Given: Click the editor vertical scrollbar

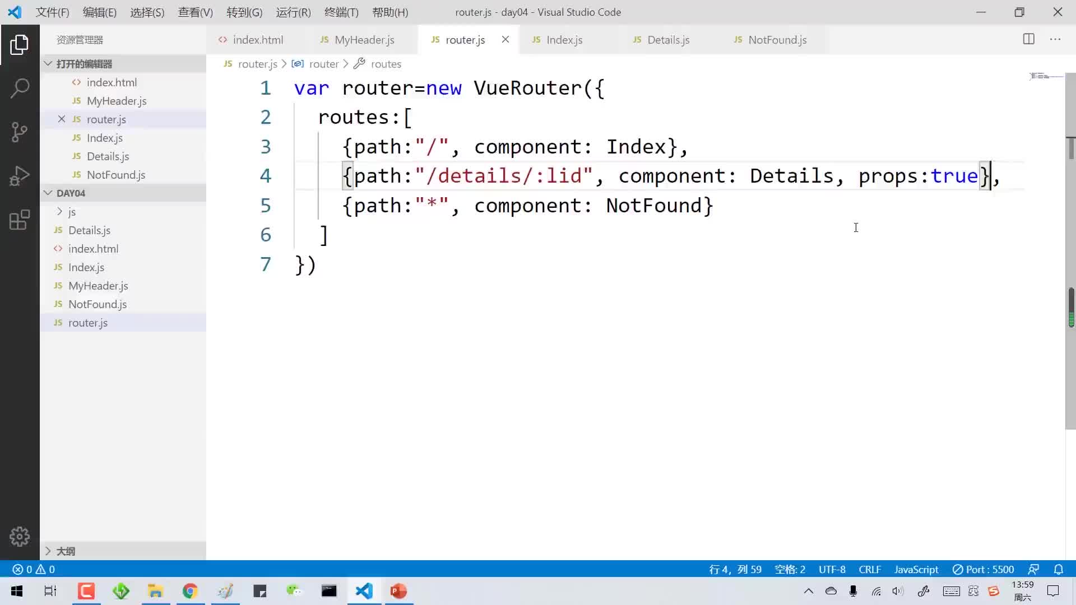Looking at the screenshot, I should click(1071, 251).
